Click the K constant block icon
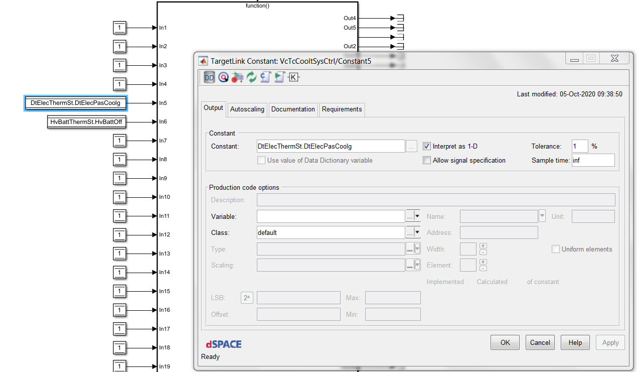Screen dimensions: 637x372 [293, 77]
